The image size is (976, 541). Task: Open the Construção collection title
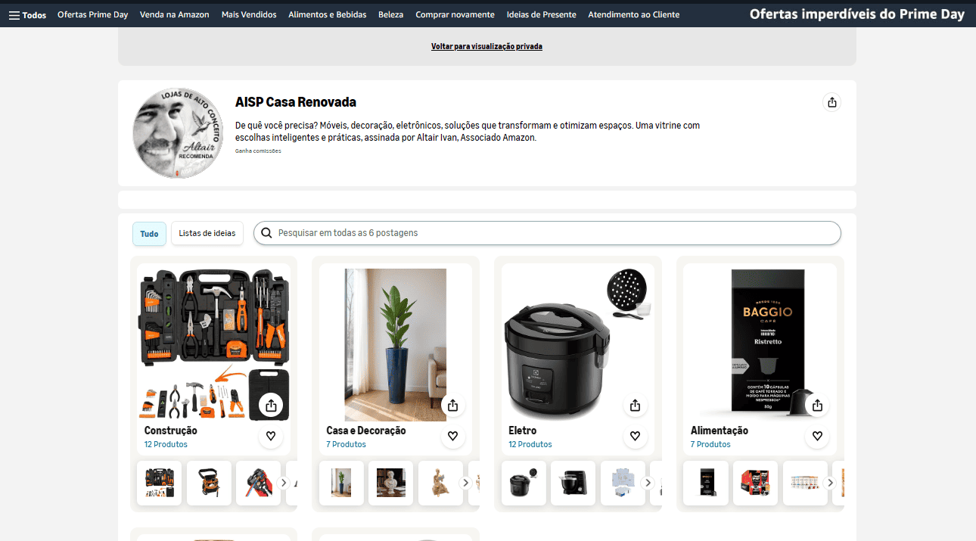170,431
